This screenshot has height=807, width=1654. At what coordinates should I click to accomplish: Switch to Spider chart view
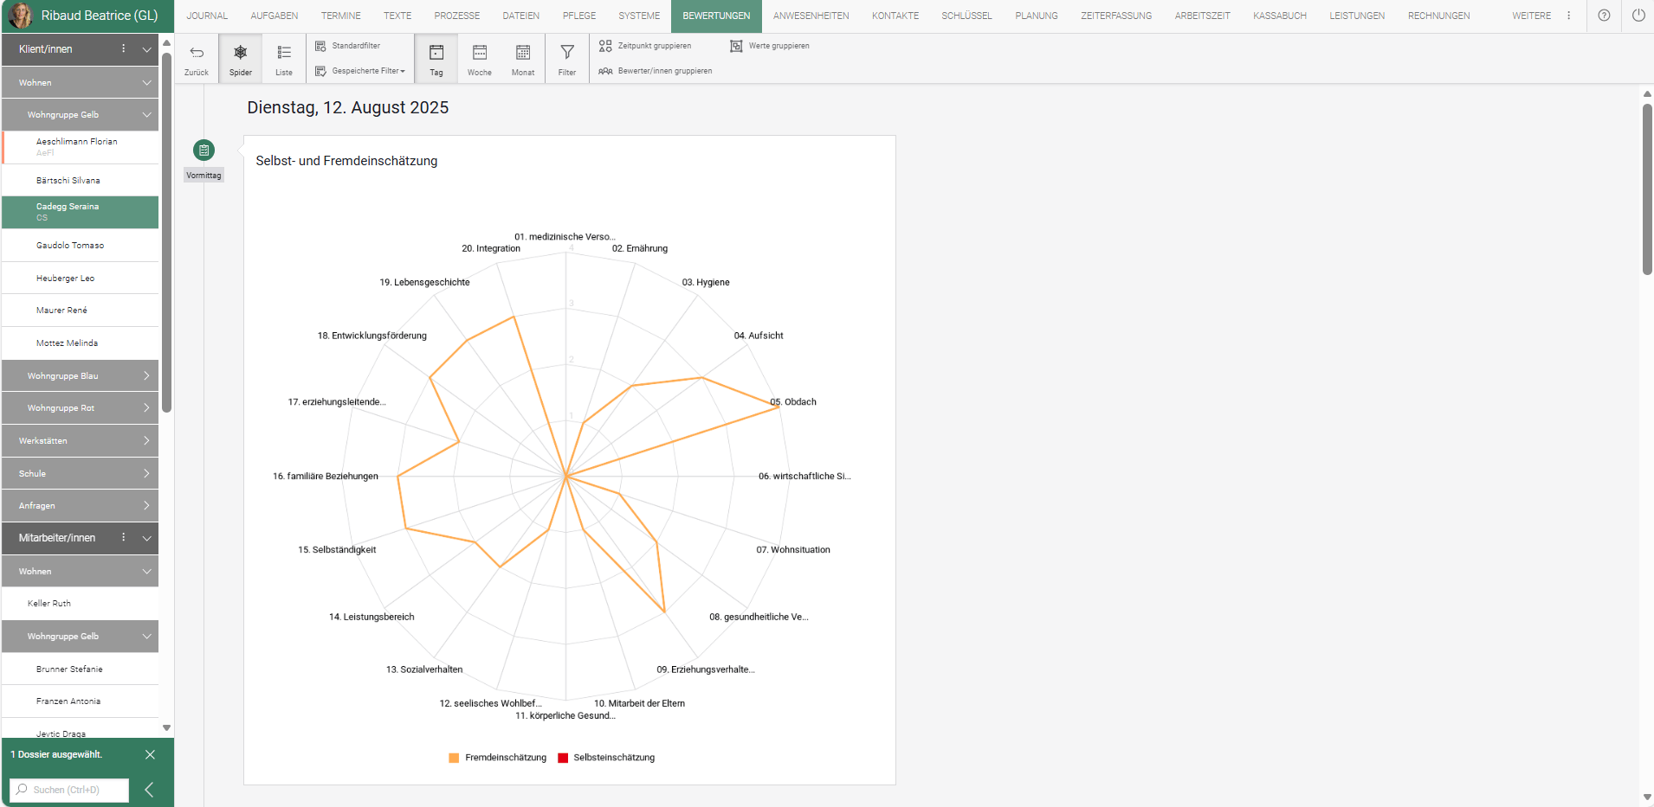[240, 59]
